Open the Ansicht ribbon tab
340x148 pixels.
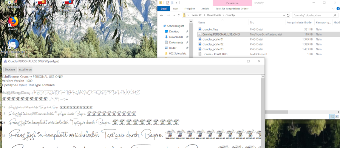(x=205, y=9)
